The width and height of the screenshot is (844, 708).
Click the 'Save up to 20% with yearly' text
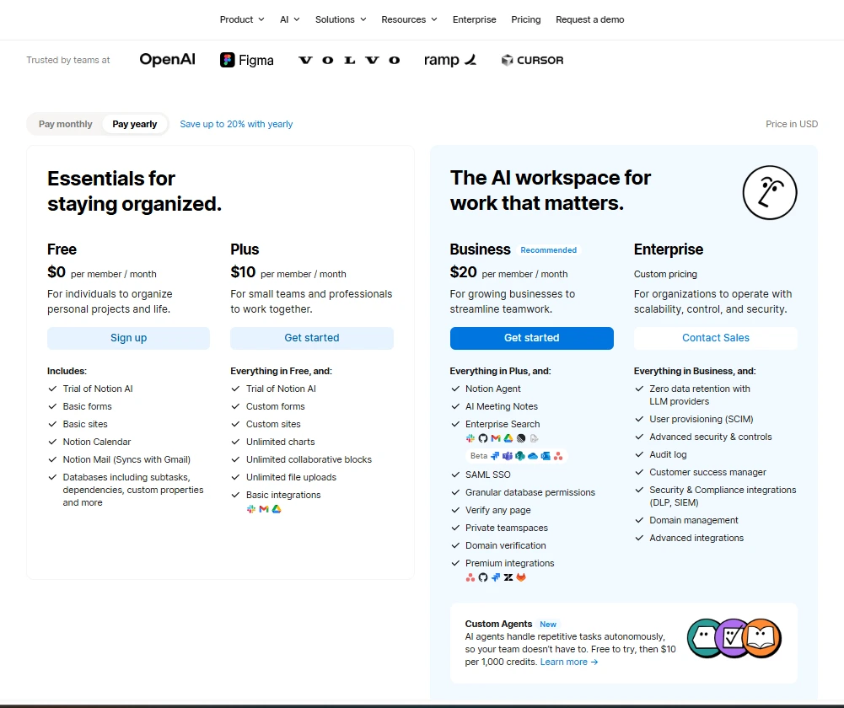pyautogui.click(x=236, y=124)
